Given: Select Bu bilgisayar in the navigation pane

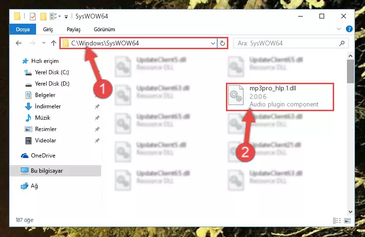Looking at the screenshot, I should coord(56,171).
